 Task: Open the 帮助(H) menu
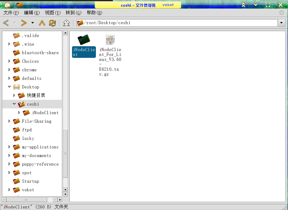(x=94, y=13)
